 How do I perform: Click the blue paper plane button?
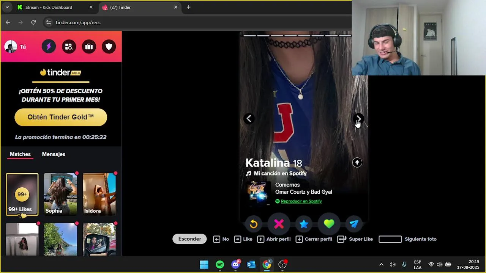[x=354, y=224]
